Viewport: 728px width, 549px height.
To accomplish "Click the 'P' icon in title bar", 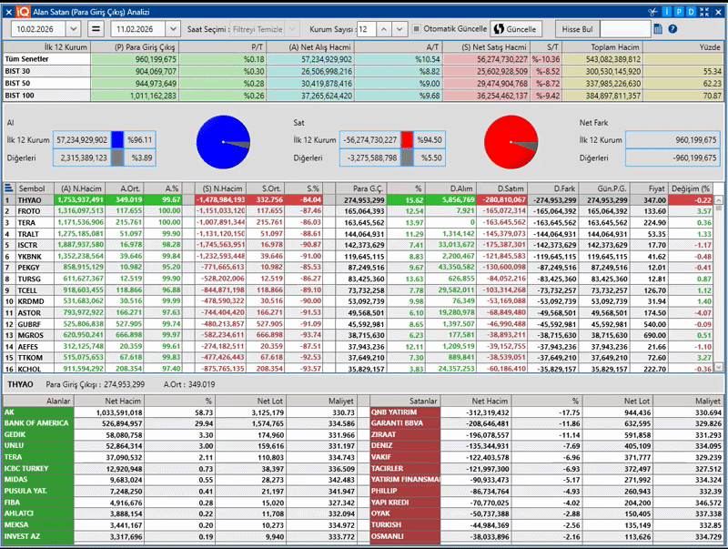I will 678,11.
